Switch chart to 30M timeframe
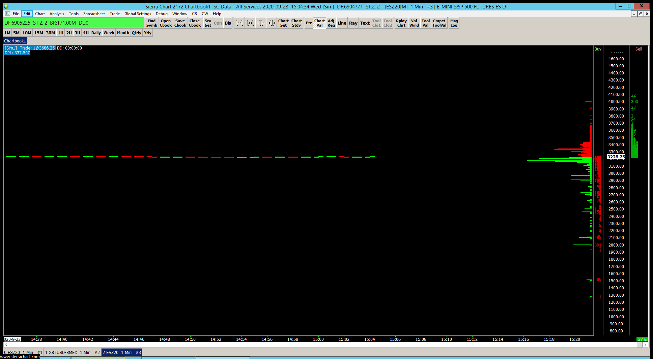Viewport: 653px width, 359px height. [50, 33]
